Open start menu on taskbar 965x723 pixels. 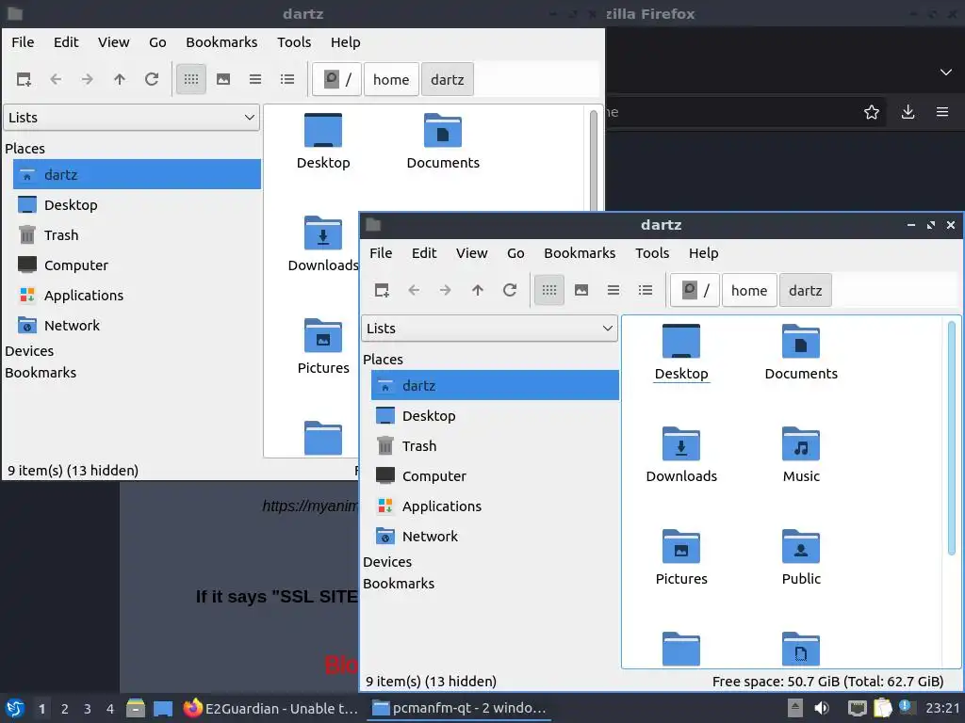point(15,708)
